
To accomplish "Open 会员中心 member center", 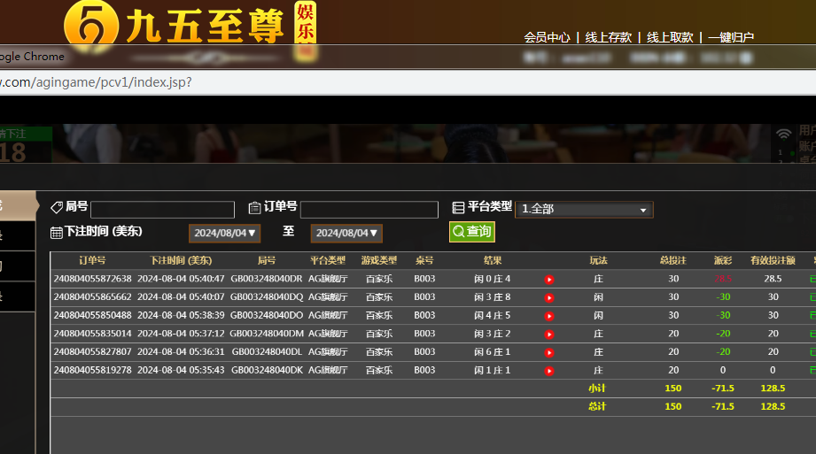I will 547,37.
